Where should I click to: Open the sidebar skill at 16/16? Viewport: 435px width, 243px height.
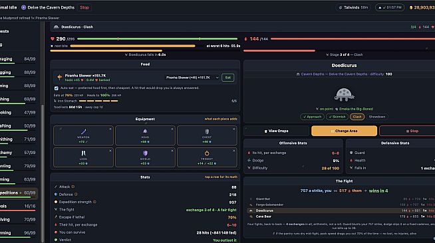tap(18, 206)
